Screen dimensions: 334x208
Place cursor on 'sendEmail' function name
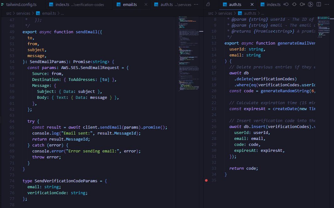click(x=87, y=32)
